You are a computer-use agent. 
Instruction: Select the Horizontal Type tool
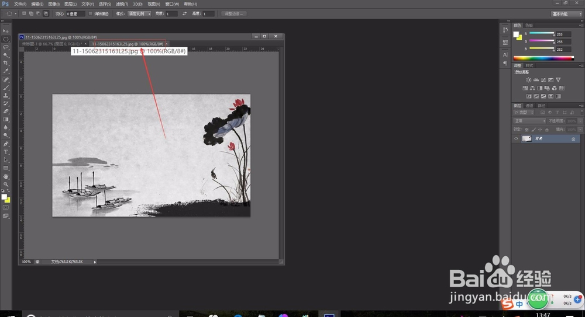coord(6,152)
